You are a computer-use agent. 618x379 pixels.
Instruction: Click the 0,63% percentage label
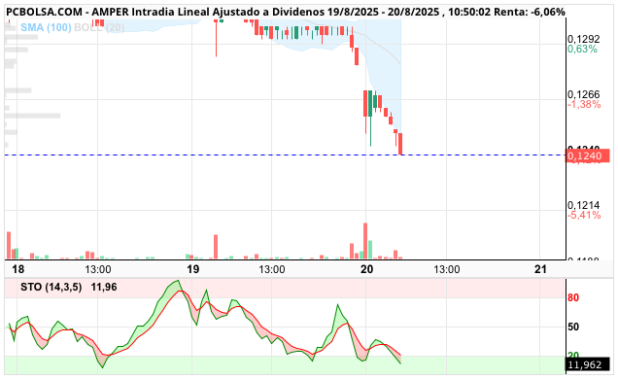tap(582, 49)
